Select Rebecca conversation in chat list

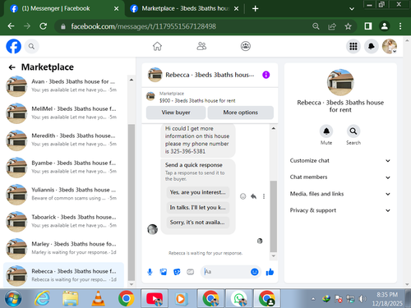coord(63,275)
